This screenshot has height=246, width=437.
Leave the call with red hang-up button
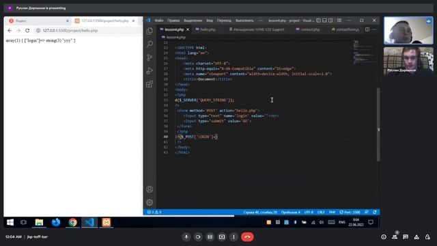[x=247, y=237]
